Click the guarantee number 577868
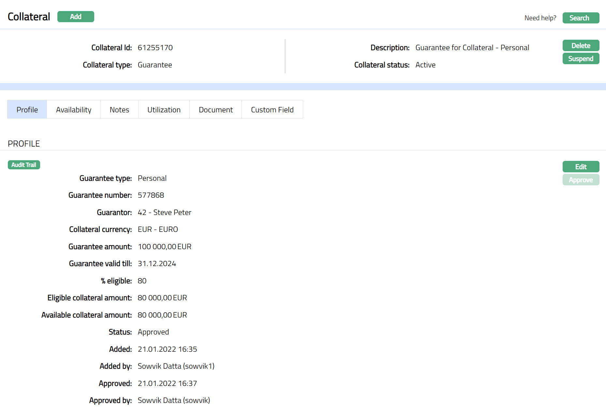This screenshot has width=606, height=412. point(151,195)
